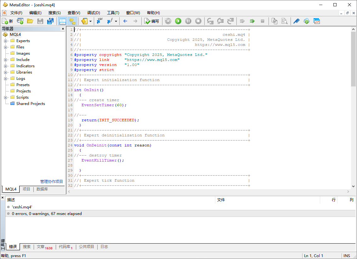Click the Step Into debug icon
The width and height of the screenshot is (357, 259).
pyautogui.click(x=210, y=21)
